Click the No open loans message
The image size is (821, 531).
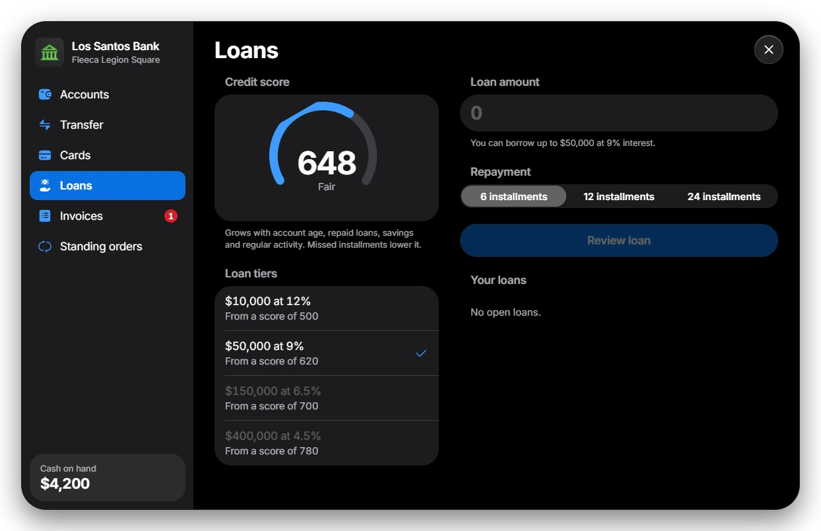click(506, 312)
